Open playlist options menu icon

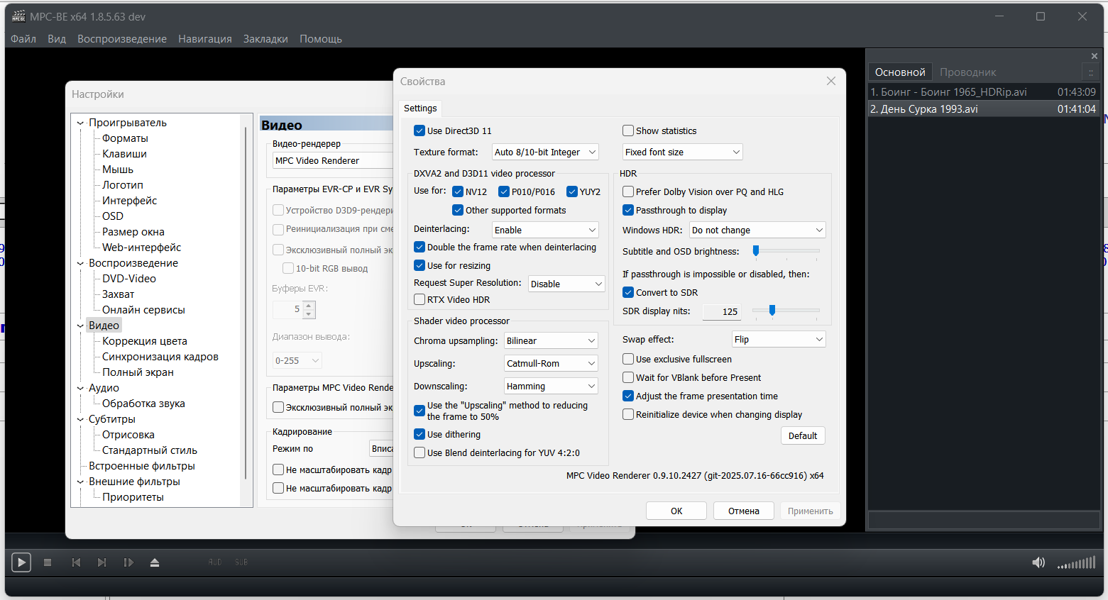point(1091,72)
